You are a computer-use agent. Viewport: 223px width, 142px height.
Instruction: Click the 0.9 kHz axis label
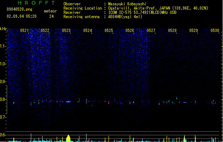[3, 82]
